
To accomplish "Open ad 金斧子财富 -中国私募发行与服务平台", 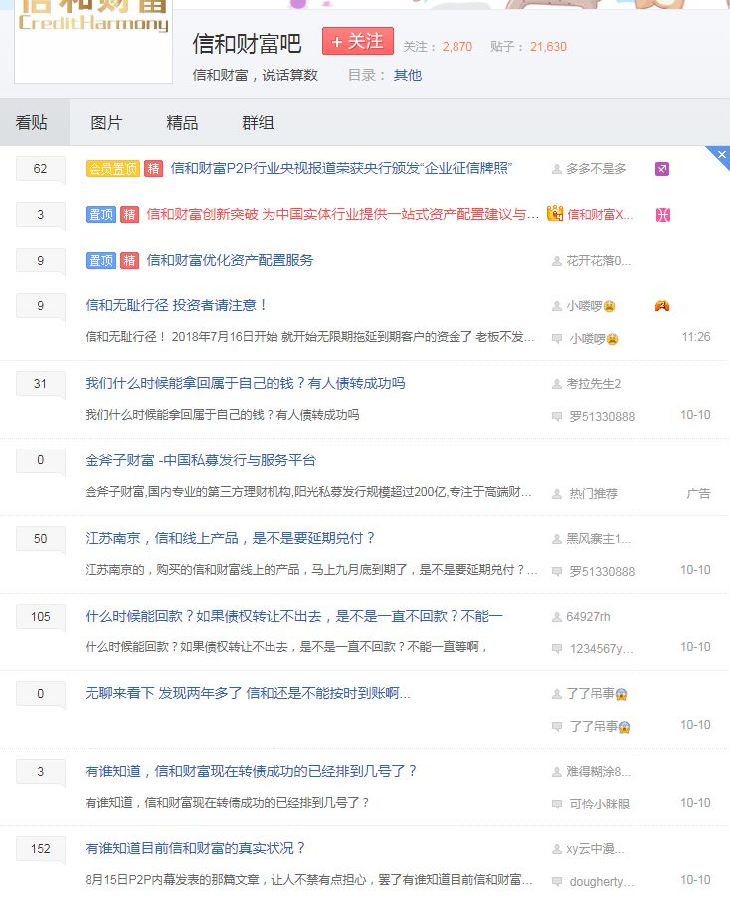I will coord(200,460).
